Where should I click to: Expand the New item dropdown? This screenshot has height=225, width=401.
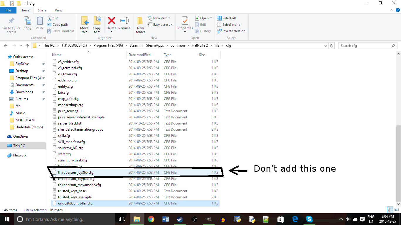(x=159, y=18)
